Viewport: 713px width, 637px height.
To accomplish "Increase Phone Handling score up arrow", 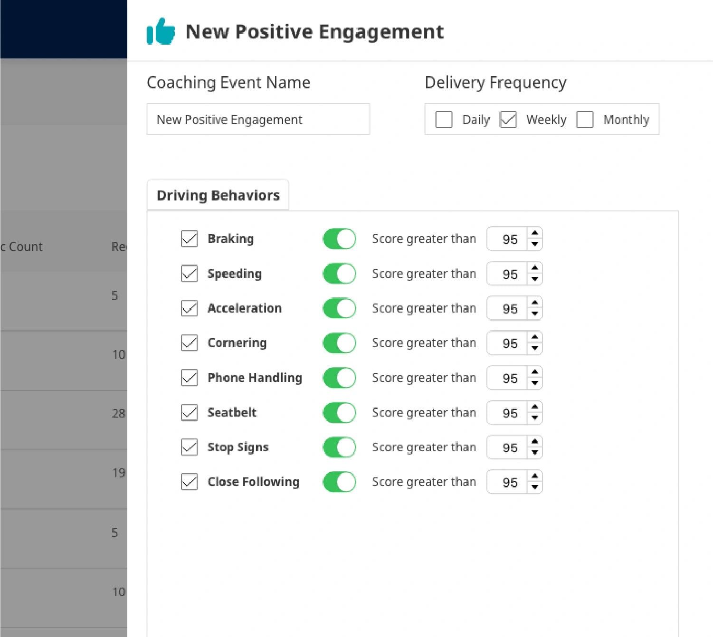I will [x=535, y=371].
